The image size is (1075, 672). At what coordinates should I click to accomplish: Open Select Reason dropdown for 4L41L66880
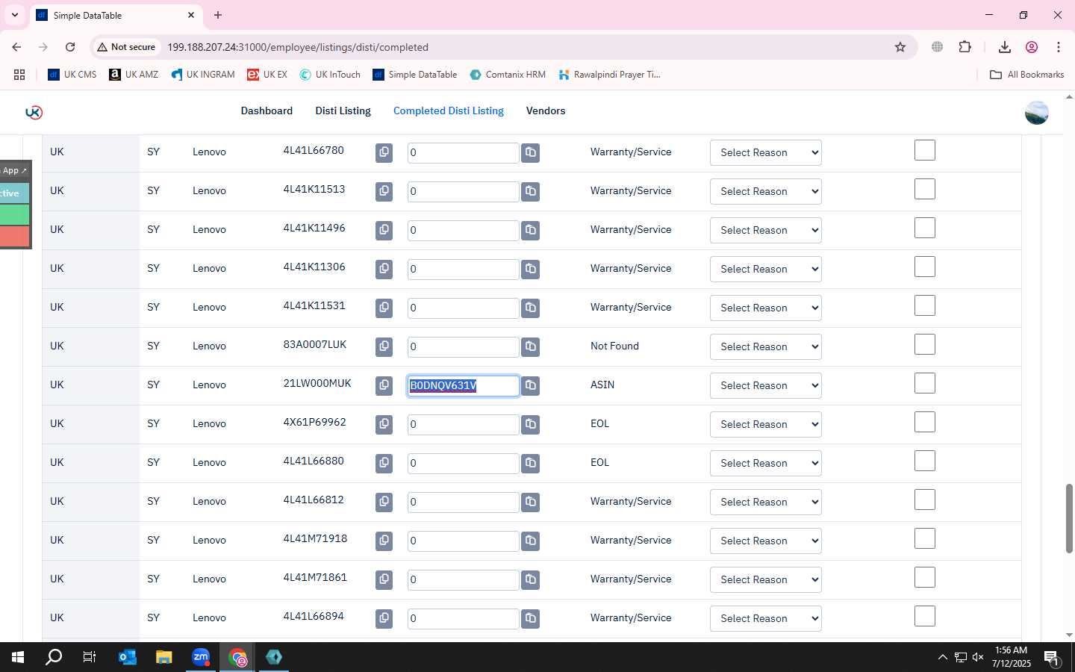coord(765,463)
